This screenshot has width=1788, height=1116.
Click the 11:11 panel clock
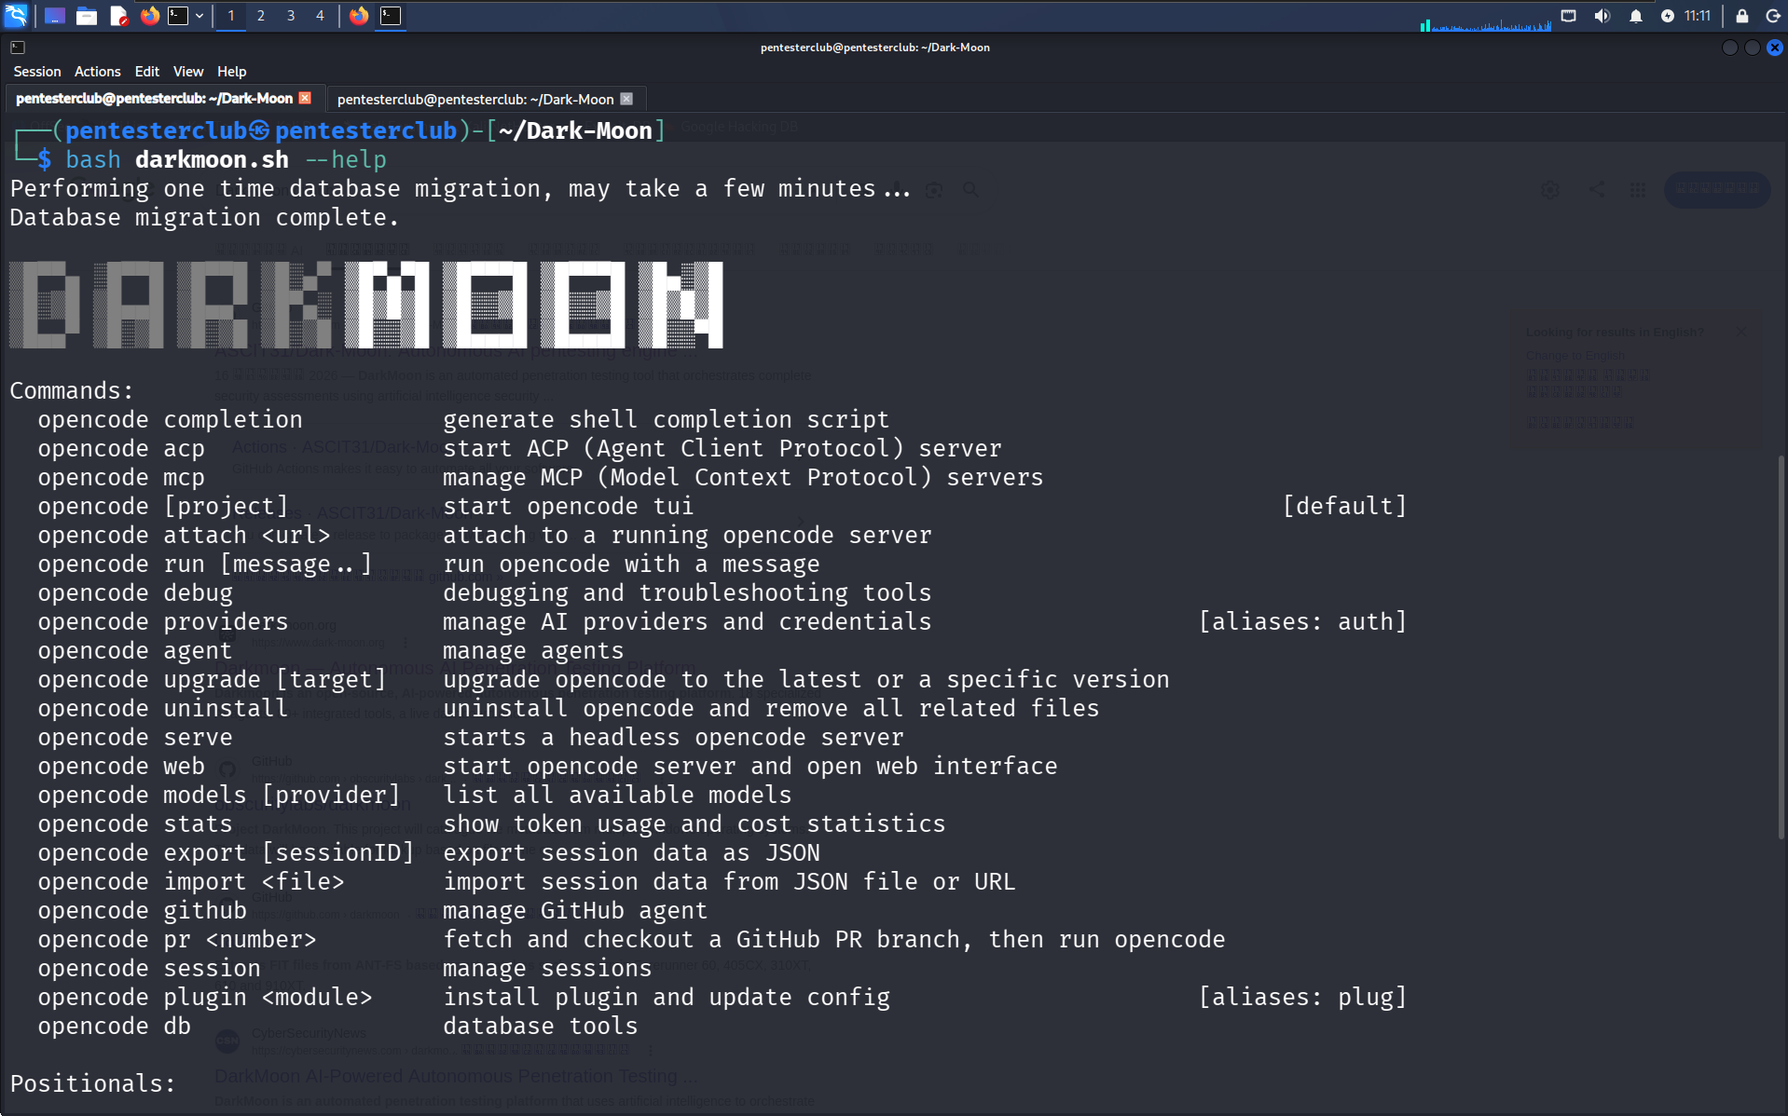tap(1698, 16)
